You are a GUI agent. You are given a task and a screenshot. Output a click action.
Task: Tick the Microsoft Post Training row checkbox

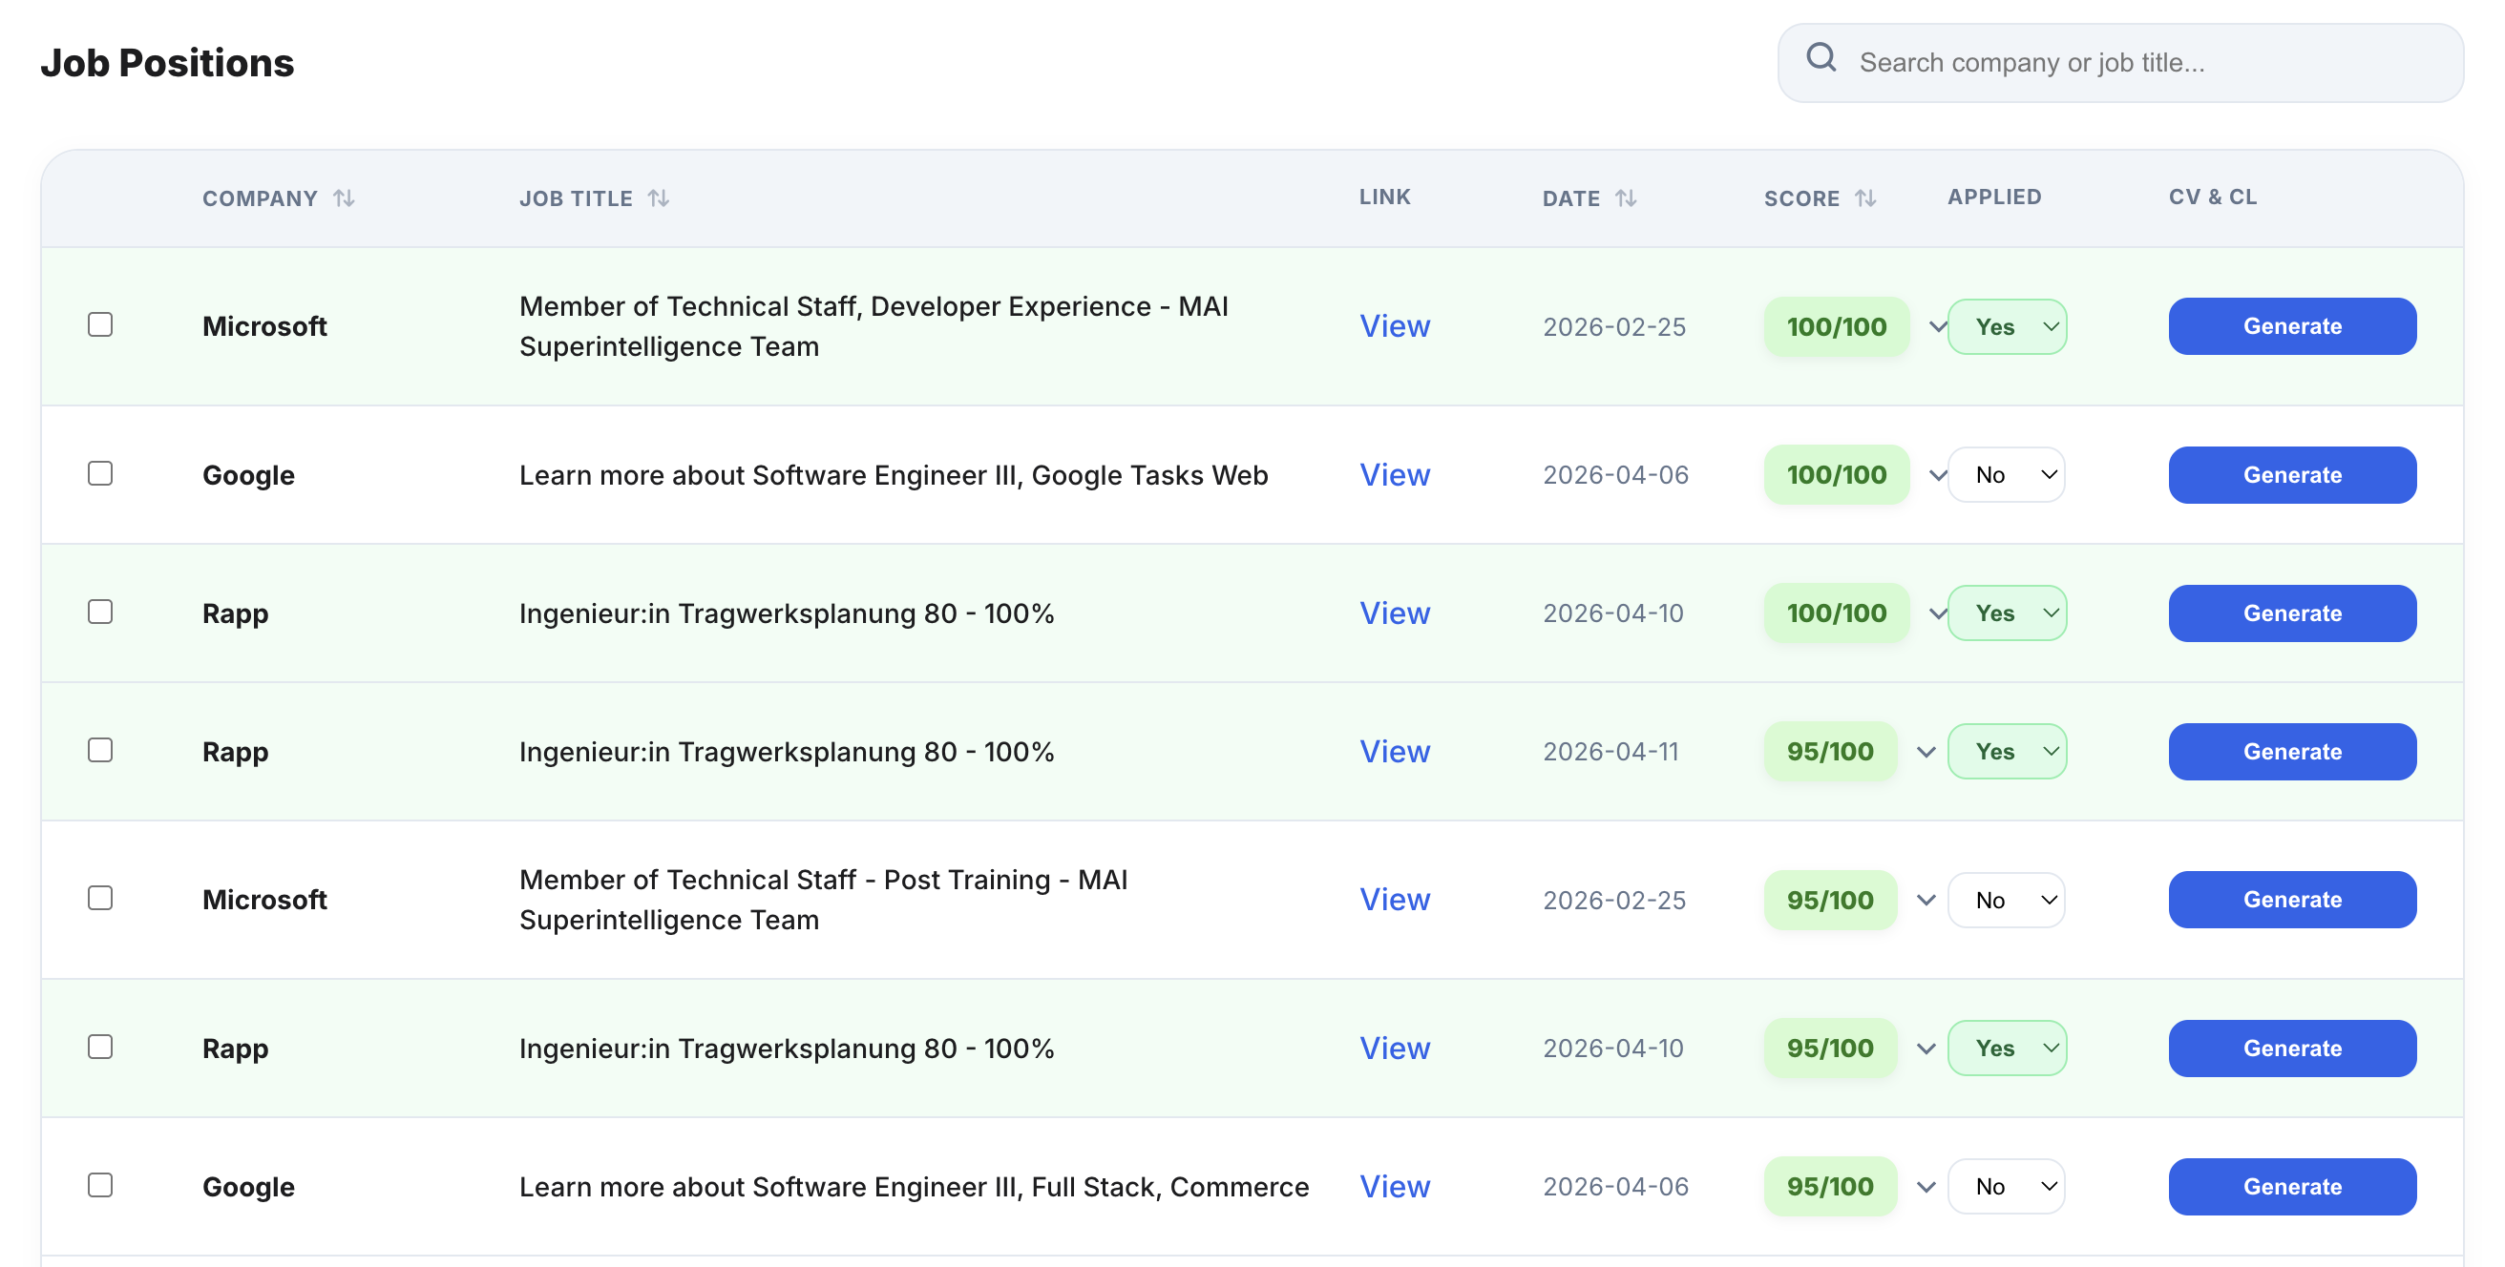[100, 898]
